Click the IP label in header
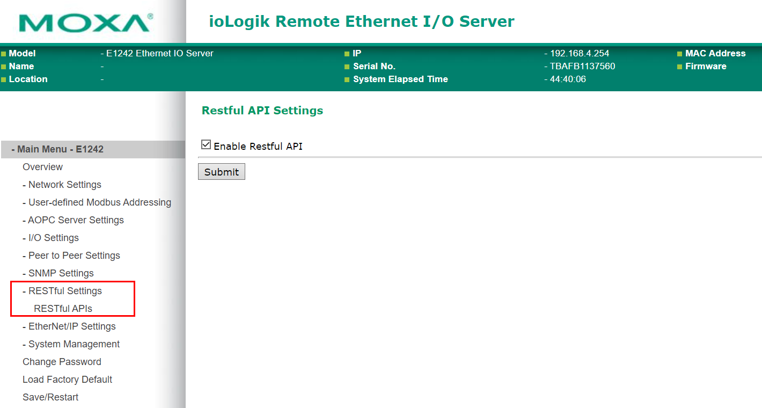 [x=357, y=54]
